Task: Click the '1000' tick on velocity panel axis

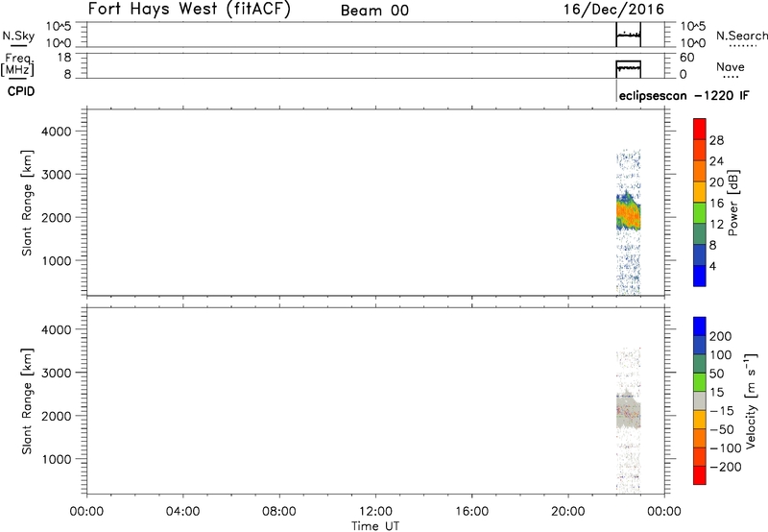Action: (x=57, y=459)
